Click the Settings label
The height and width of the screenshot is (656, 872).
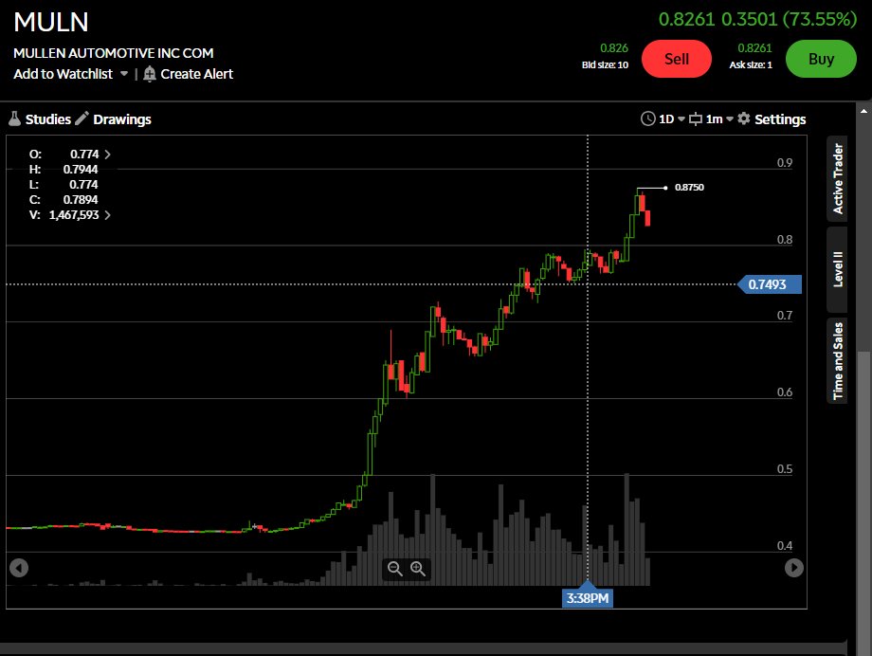[780, 119]
